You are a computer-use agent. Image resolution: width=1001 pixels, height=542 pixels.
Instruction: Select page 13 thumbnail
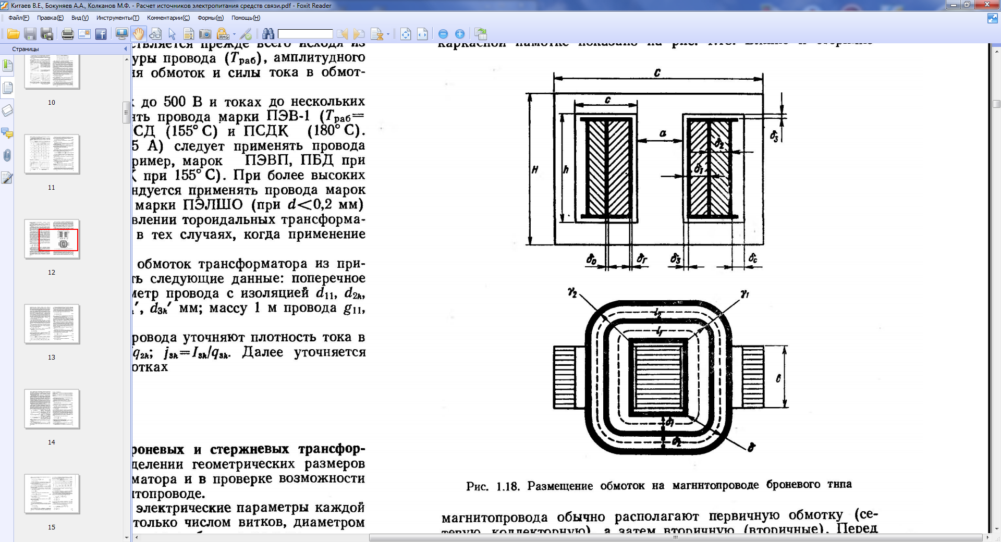click(52, 324)
